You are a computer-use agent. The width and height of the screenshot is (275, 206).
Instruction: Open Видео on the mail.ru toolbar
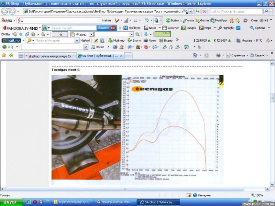click(x=166, y=40)
